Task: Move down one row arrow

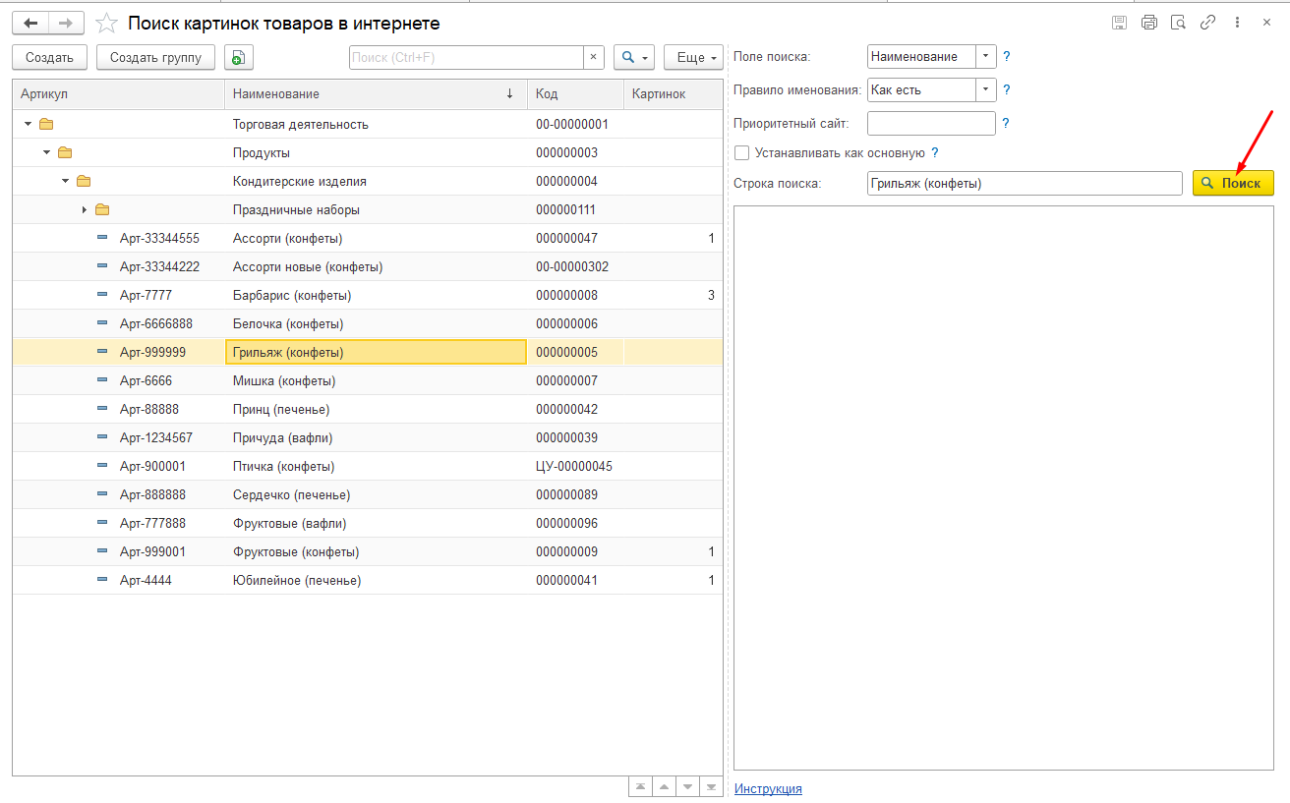Action: (x=688, y=786)
